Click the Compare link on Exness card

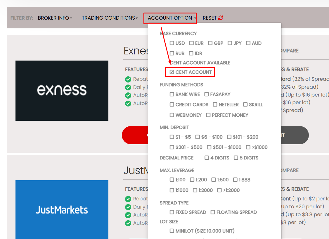coord(290,51)
